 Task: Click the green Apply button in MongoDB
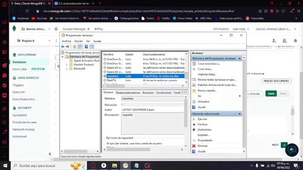[271, 93]
